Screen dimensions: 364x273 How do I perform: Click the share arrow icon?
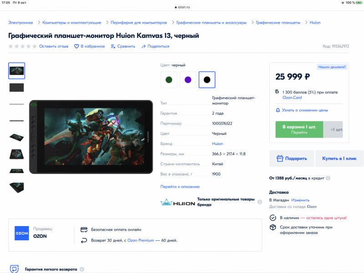click(x=143, y=46)
